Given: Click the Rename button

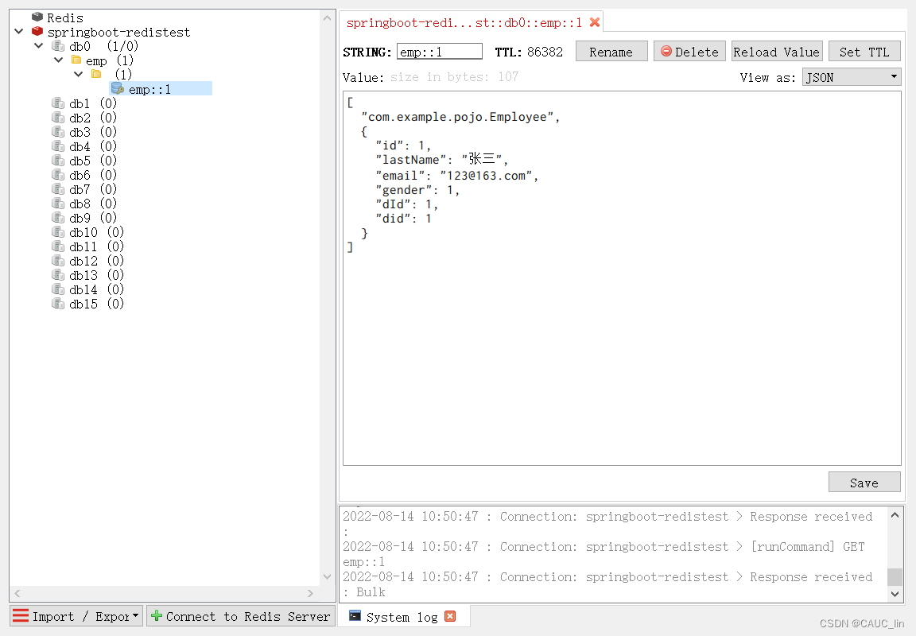Looking at the screenshot, I should tap(611, 52).
